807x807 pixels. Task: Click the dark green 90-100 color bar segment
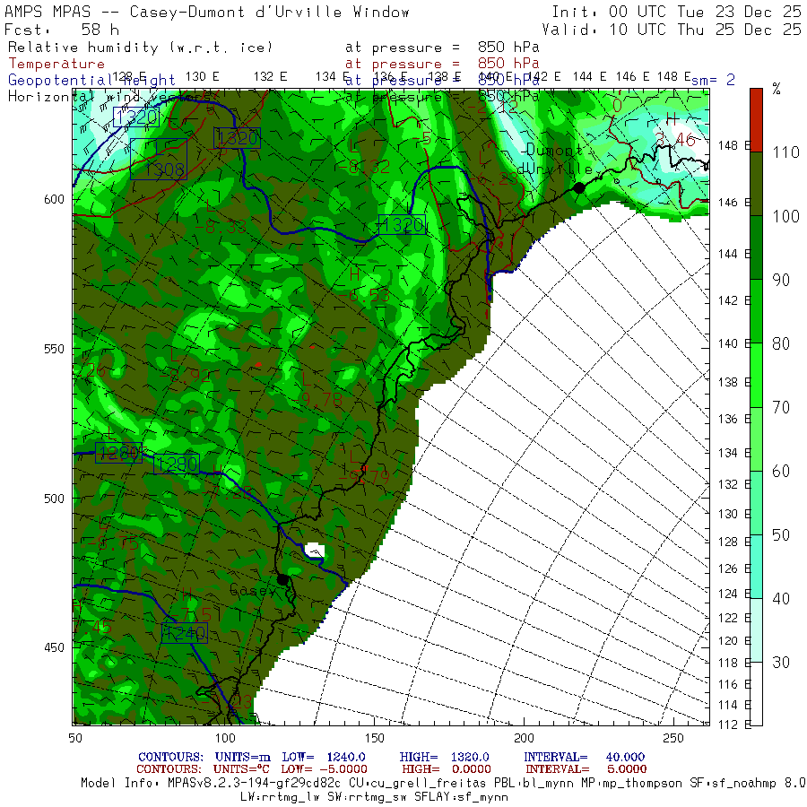(756, 247)
